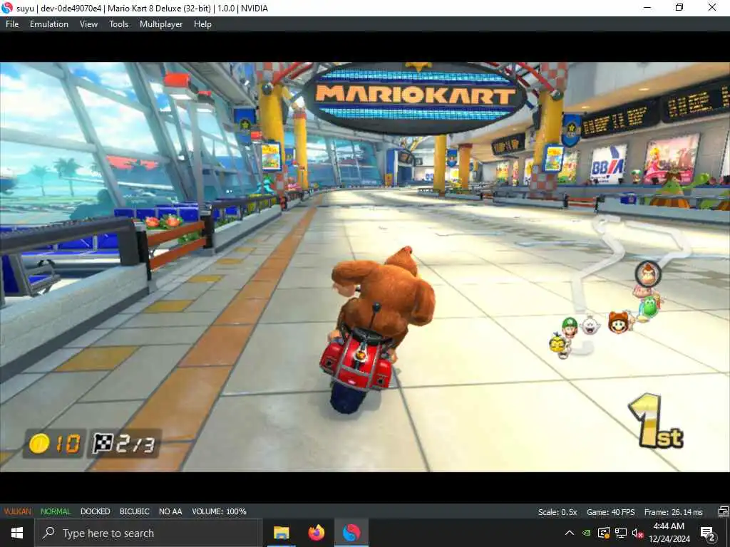This screenshot has width=730, height=547.
Task: Click the Game: 40 FPS status text
Action: 610,511
